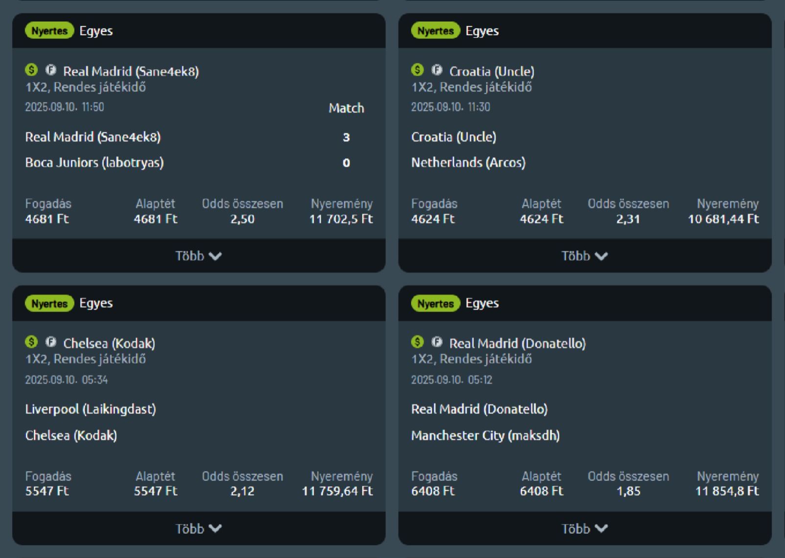
Task: Click the Real Madrid (Sane4ek8) bet selection title
Action: 131,72
